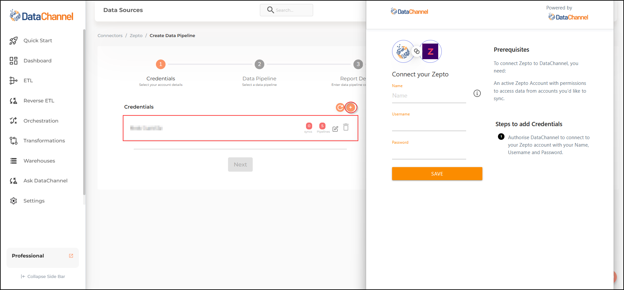Go to step 2 Data Pipeline

tap(259, 64)
